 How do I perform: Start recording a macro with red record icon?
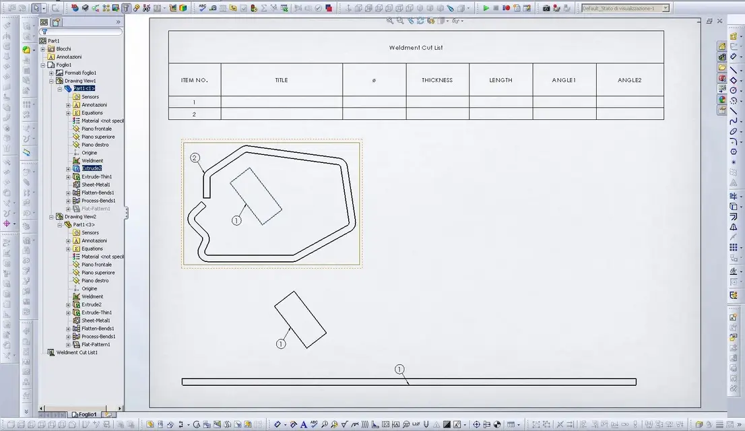(x=506, y=8)
